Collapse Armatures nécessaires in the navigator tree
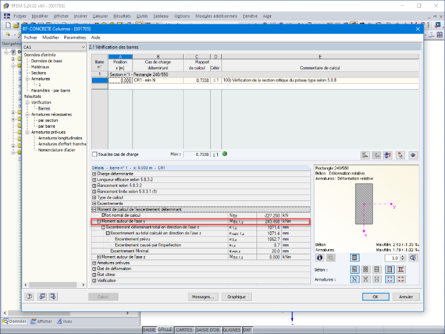The height and width of the screenshot is (334, 445). tap(28, 114)
